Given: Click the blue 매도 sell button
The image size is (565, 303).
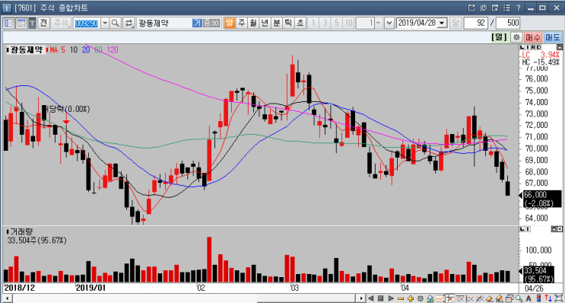Looking at the screenshot, I should pos(552,37).
